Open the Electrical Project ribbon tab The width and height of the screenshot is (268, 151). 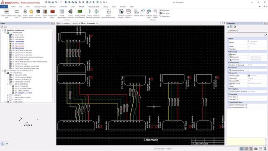click(40, 7)
